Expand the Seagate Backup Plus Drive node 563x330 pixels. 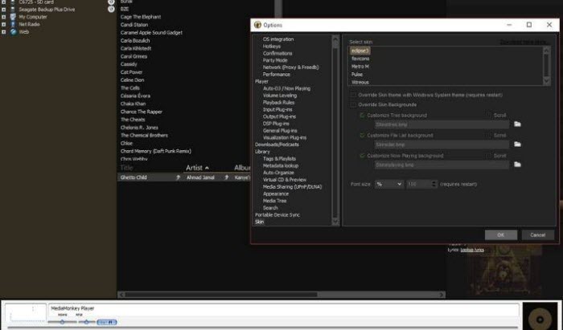pos(3,10)
